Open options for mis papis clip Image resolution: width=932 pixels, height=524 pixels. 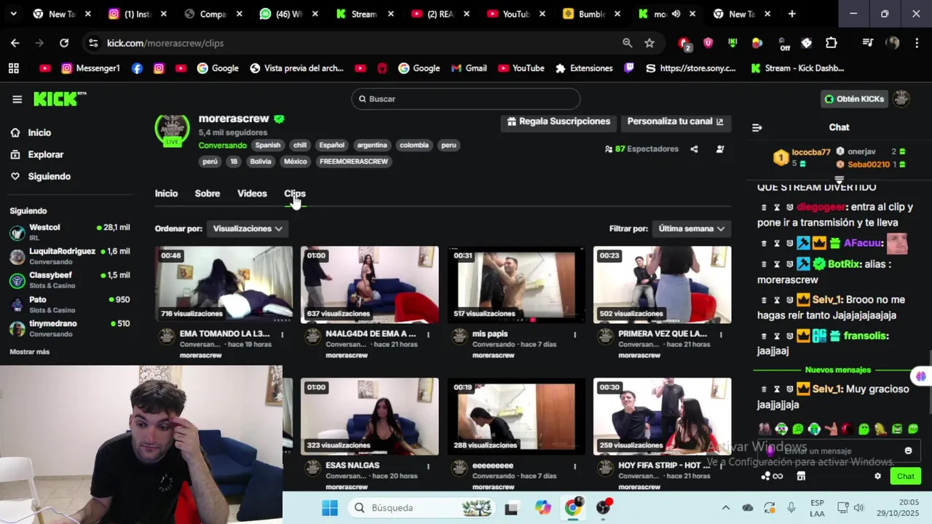pos(574,335)
